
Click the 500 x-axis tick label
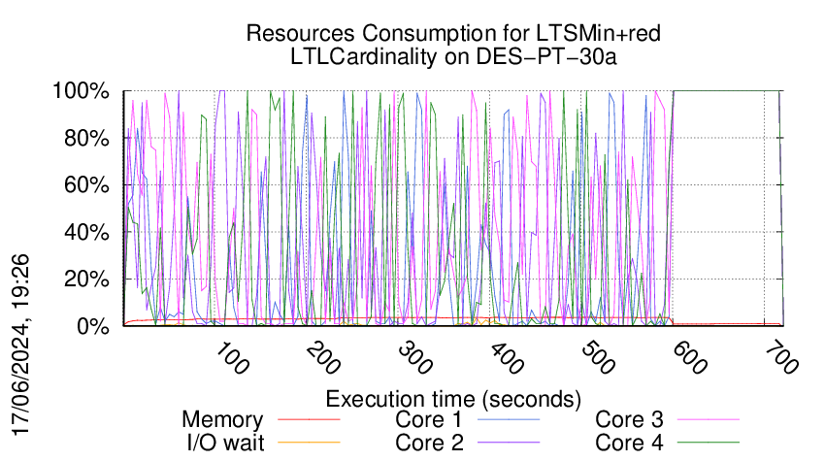click(598, 358)
